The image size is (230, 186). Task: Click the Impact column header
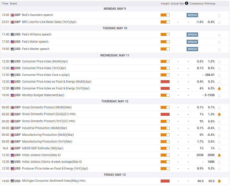[165, 3]
